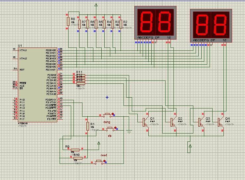Select the power terminal arrow above the pull-up resistors
This screenshot has width=245, height=180.
(x=96, y=5)
